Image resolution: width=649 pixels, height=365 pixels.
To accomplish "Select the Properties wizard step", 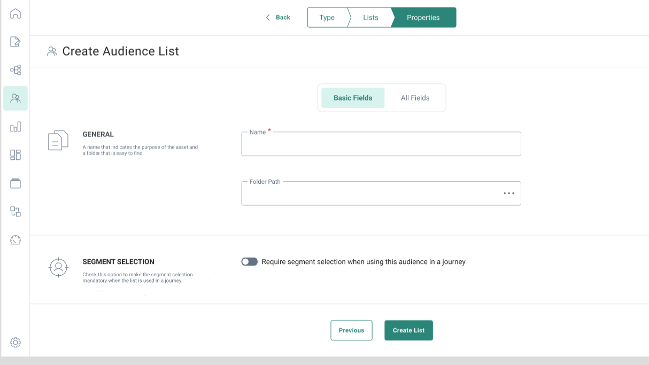I will pos(423,18).
